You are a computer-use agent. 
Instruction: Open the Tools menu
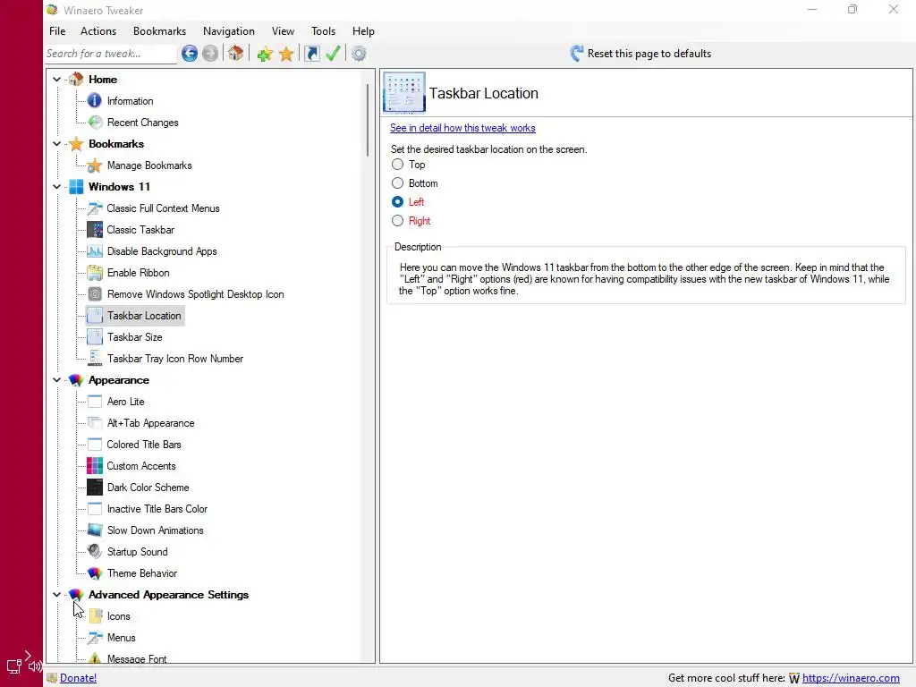coord(323,31)
